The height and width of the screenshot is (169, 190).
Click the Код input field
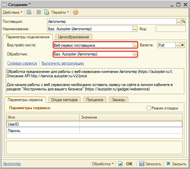pos(171,29)
